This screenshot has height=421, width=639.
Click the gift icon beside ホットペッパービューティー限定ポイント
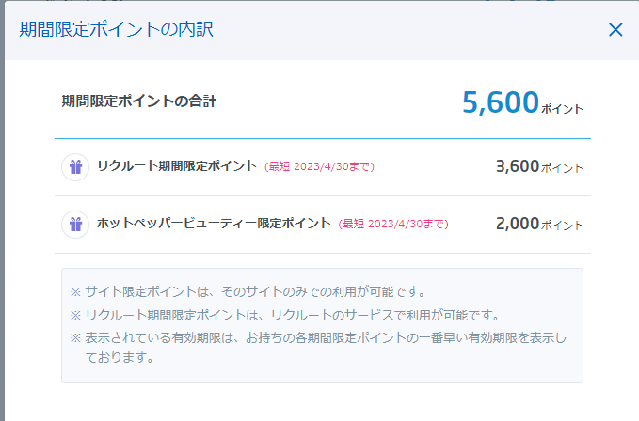pyautogui.click(x=75, y=224)
